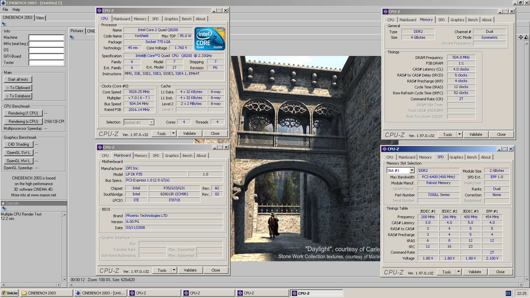The width and height of the screenshot is (530, 298).
Task: Click CINEBENCH 2003 [Untitled] taskbar item
Action: click(x=100, y=293)
